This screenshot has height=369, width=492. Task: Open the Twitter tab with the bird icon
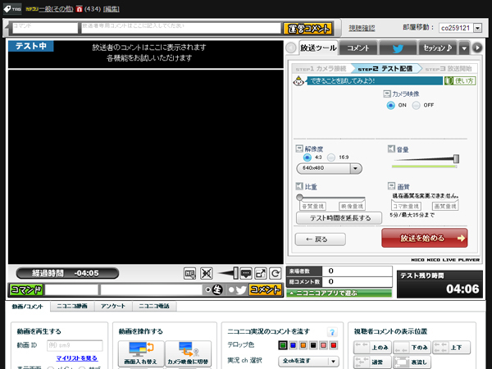[397, 48]
